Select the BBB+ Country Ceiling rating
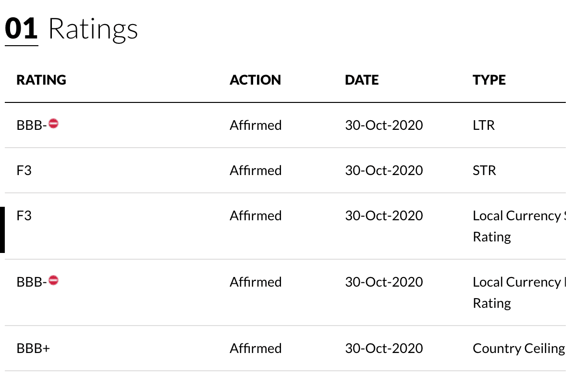Screen dimensions: 586x378 pos(33,348)
